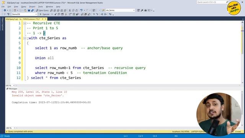This screenshot has height=138, width=245.
Task: Click the New Query toolbar button
Action: pos(42,10)
